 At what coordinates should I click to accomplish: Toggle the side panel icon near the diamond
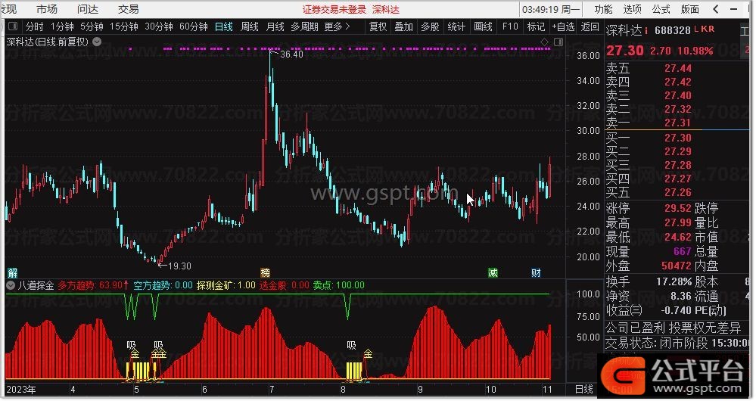pos(558,42)
